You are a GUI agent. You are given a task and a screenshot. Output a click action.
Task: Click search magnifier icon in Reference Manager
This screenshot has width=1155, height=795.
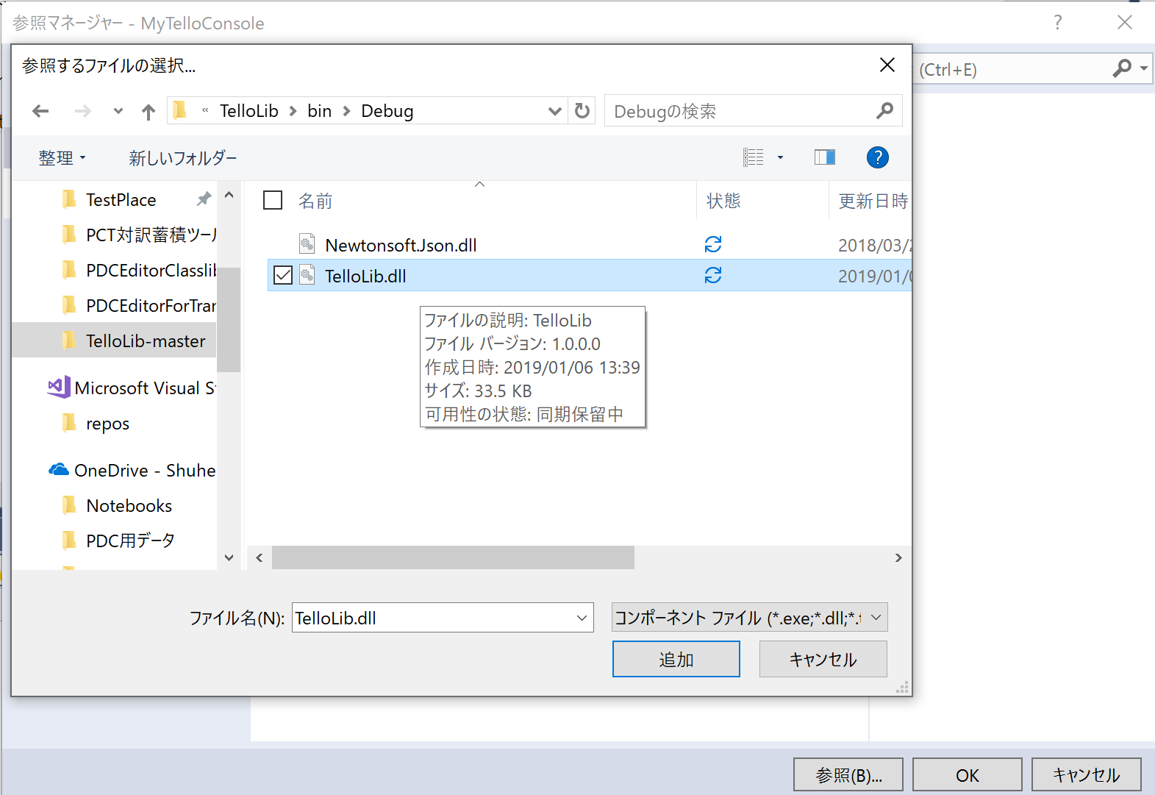click(1122, 68)
